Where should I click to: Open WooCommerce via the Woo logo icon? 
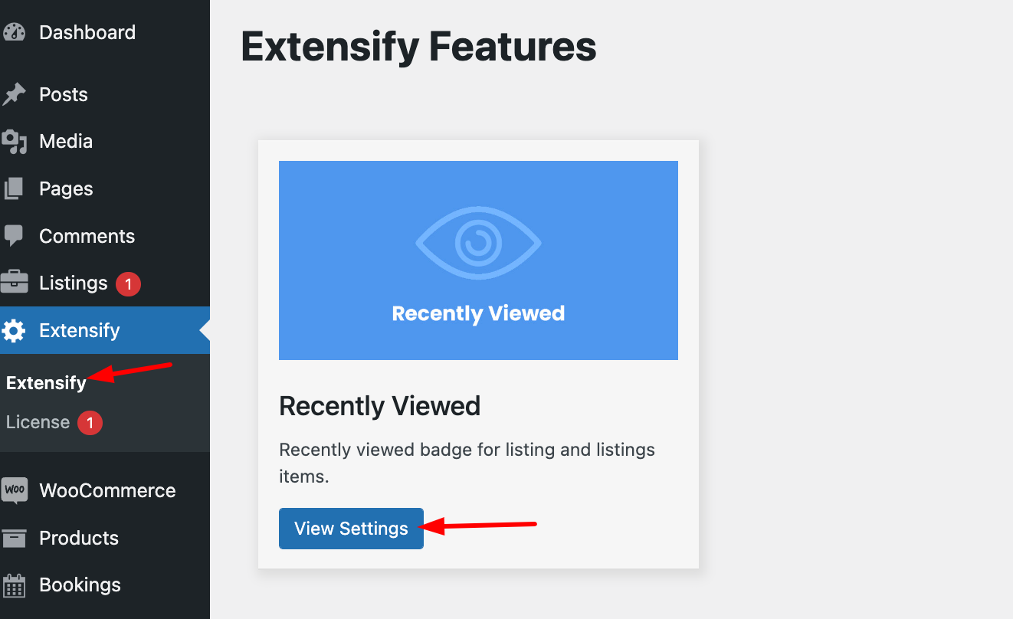(16, 490)
